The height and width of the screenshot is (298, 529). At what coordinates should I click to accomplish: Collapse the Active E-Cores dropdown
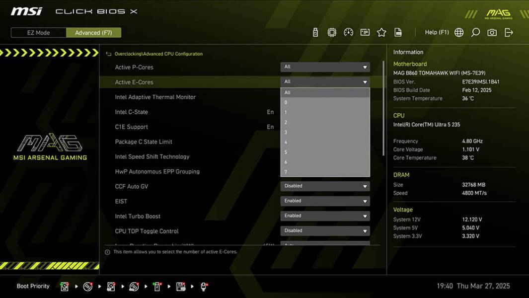pyautogui.click(x=325, y=81)
